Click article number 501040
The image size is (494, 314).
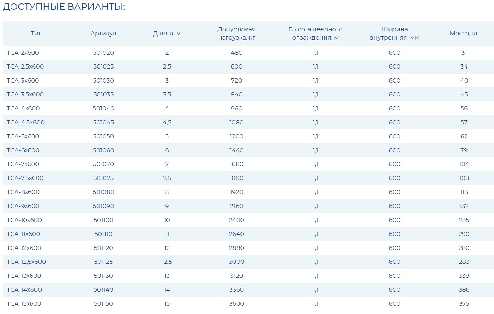[103, 109]
